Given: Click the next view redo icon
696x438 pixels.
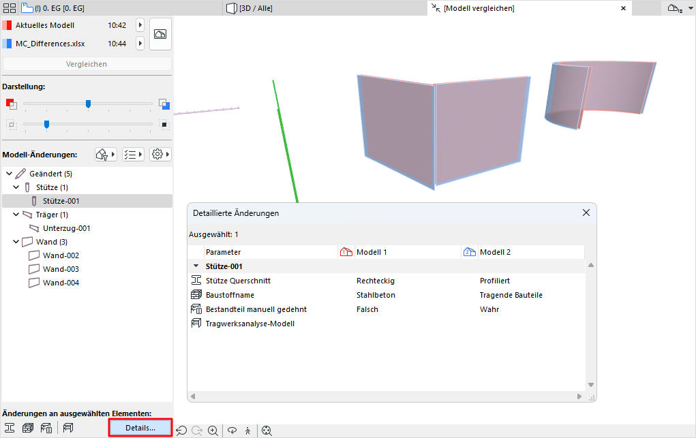Looking at the screenshot, I should pos(197,431).
